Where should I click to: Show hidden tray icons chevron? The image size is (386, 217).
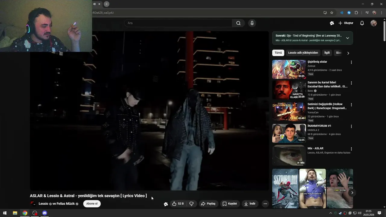click(x=331, y=213)
